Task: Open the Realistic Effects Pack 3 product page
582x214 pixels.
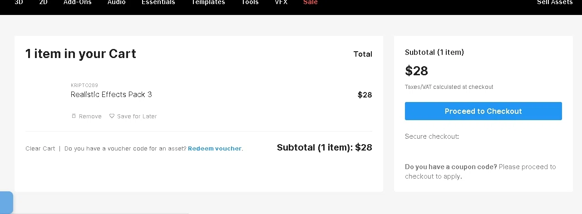Action: point(111,94)
